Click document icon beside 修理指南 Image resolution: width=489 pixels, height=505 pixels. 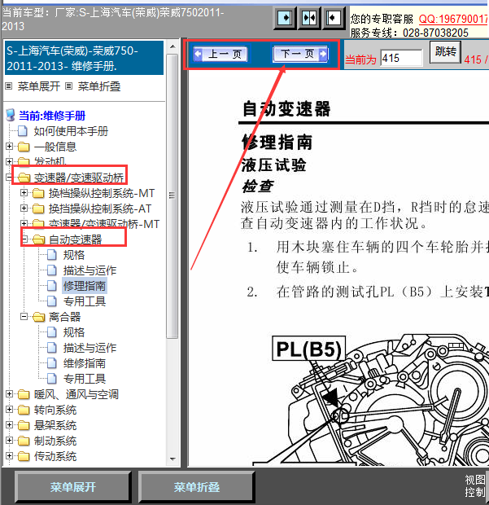pyautogui.click(x=51, y=286)
